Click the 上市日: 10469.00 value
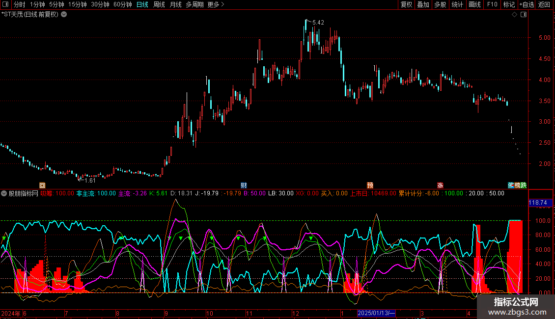 [373, 193]
